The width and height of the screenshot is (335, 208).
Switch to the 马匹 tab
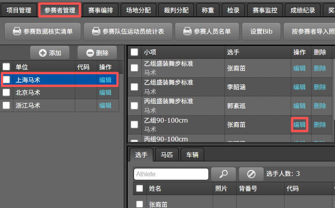pyautogui.click(x=167, y=155)
